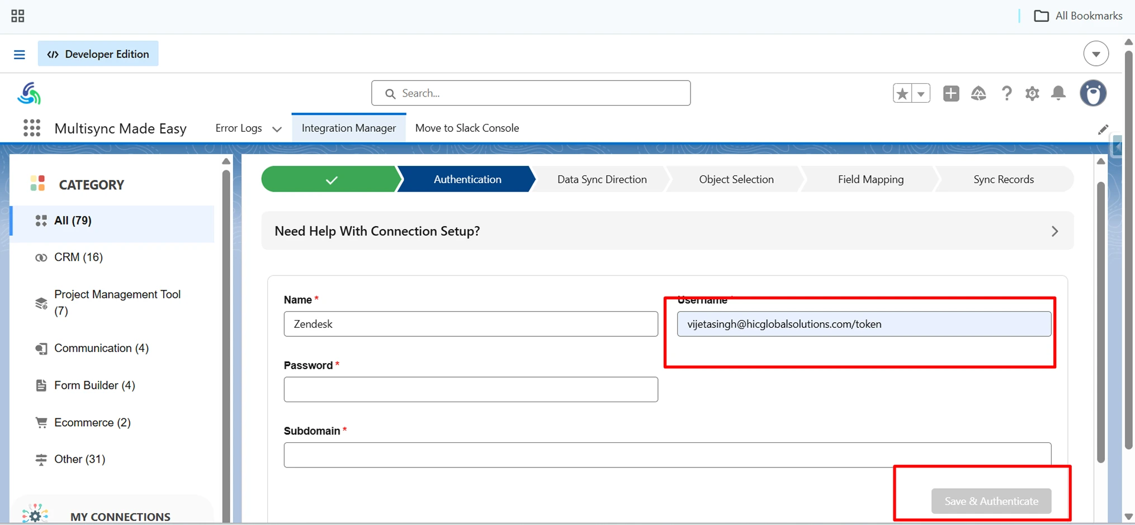Click the pencil edit navigation icon

tap(1103, 130)
